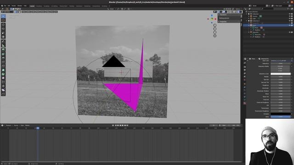
Task: Collapse the Collection tree node
Action: click(x=246, y=14)
